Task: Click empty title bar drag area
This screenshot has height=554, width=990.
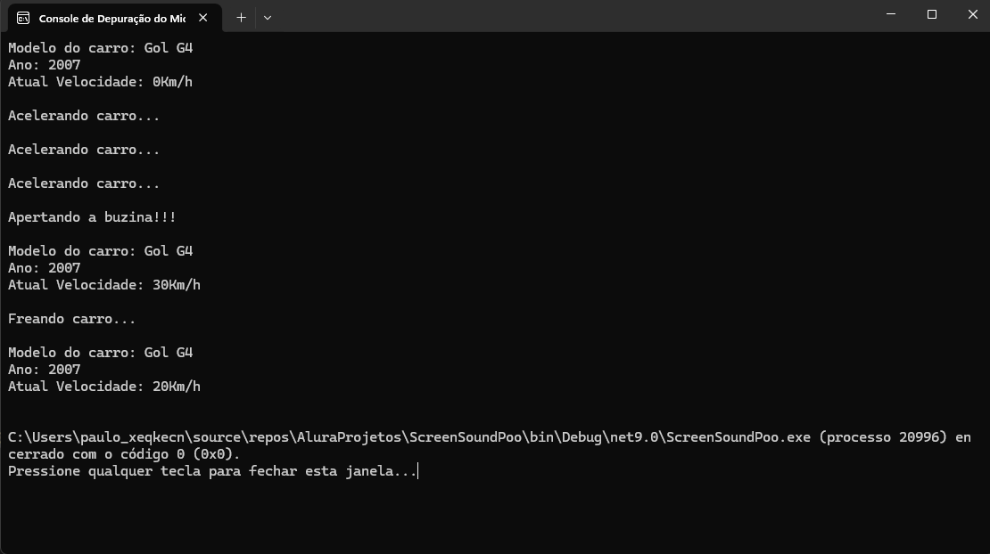Action: [571, 16]
